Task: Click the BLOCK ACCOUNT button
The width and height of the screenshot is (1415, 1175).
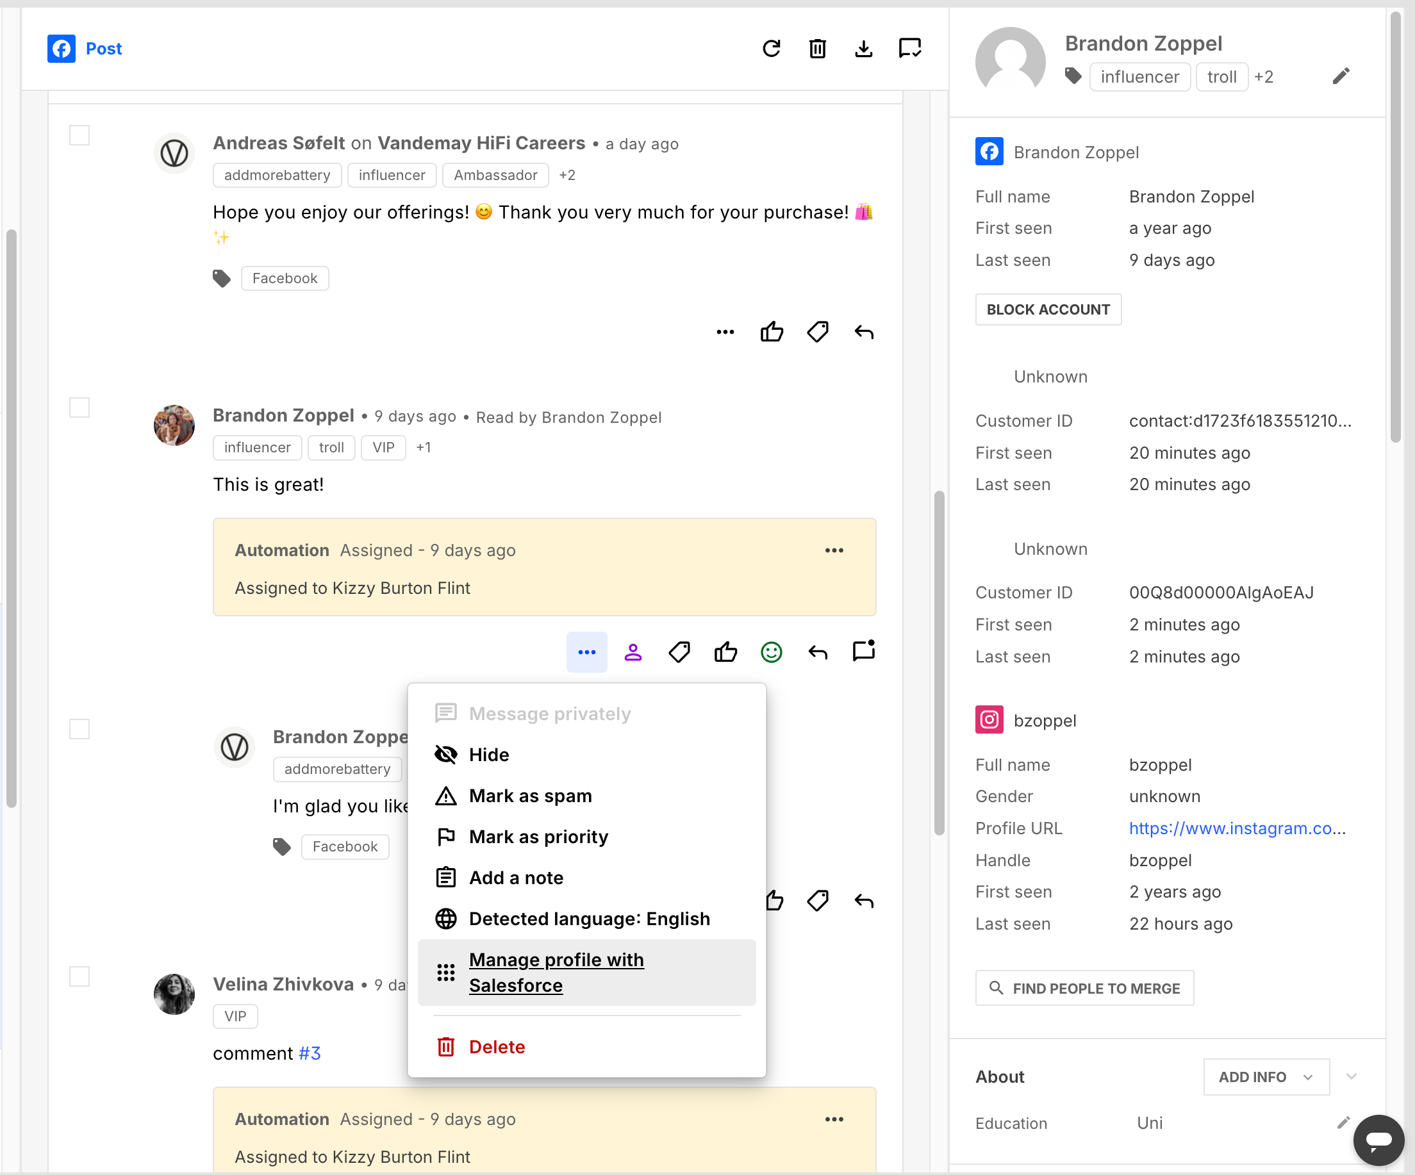Action: (1050, 310)
